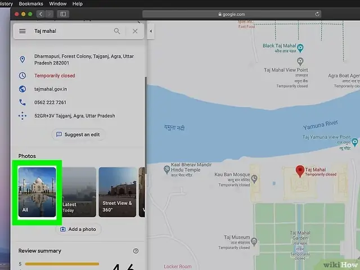The image size is (360, 270).
Task: Click the search magnifier icon
Action: (x=117, y=31)
